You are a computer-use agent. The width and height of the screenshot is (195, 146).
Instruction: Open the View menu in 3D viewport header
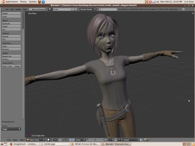[9, 140]
